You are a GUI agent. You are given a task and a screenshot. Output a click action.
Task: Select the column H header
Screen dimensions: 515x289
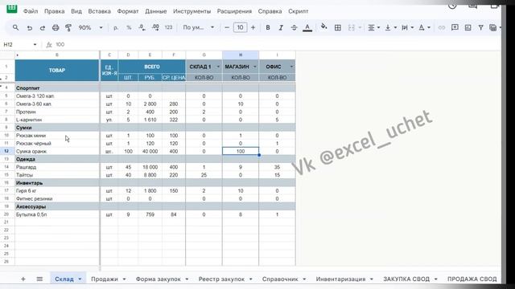click(241, 55)
